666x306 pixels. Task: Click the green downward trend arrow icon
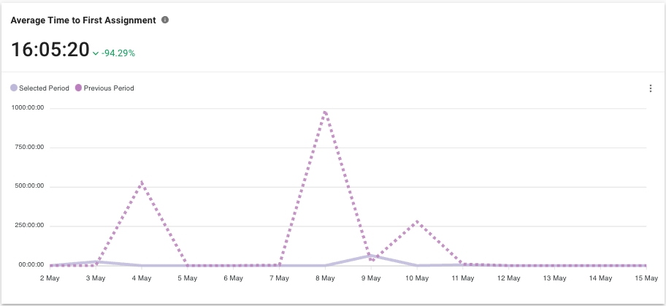pos(96,53)
